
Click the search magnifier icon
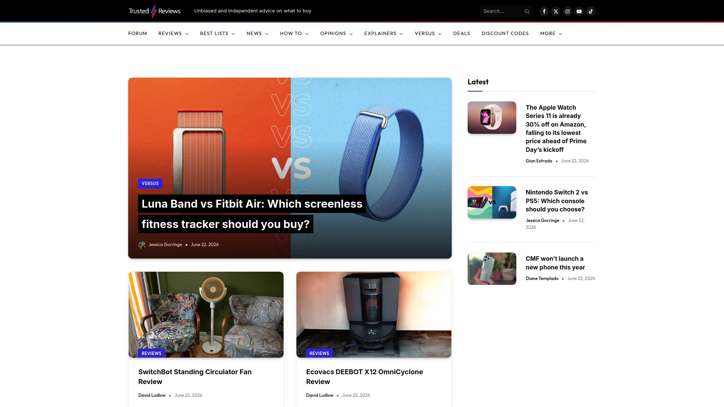(527, 11)
